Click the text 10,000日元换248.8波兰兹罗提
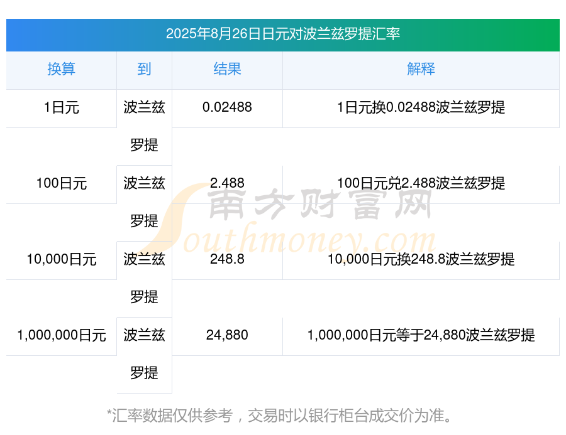 click(x=421, y=259)
